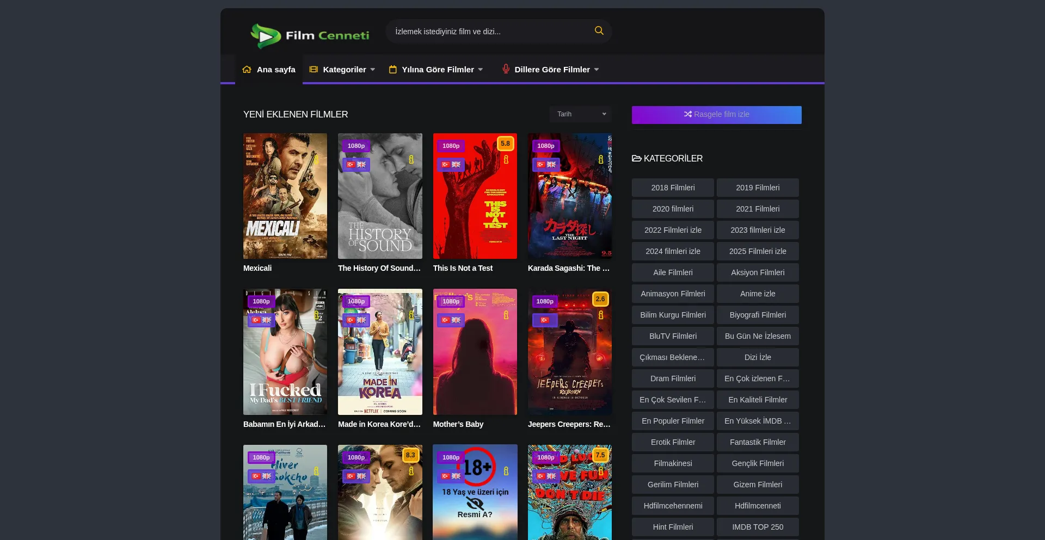Click the Mother's Baby title text
Screen dimensions: 1045x540
pos(458,424)
